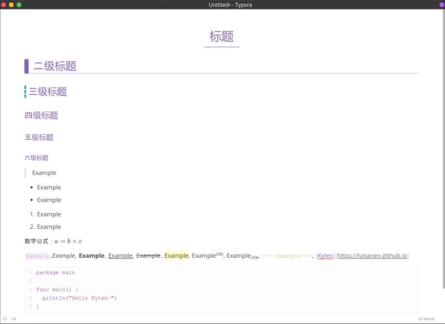Click the 六级标题 sixth-level heading
Viewport: 445px width, 324px height.
tap(36, 158)
